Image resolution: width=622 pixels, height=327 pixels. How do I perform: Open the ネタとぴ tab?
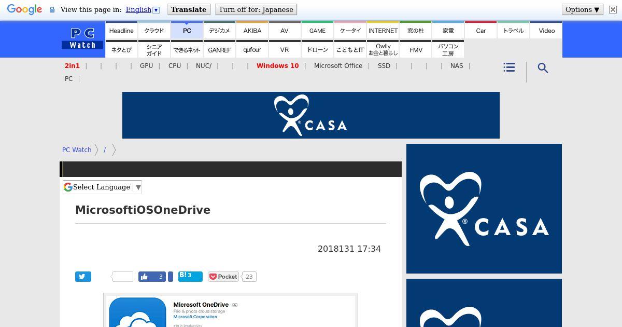[x=121, y=50]
